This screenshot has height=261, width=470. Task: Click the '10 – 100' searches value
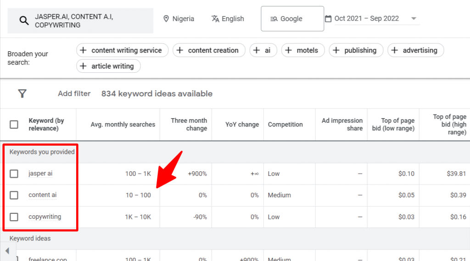(138, 195)
